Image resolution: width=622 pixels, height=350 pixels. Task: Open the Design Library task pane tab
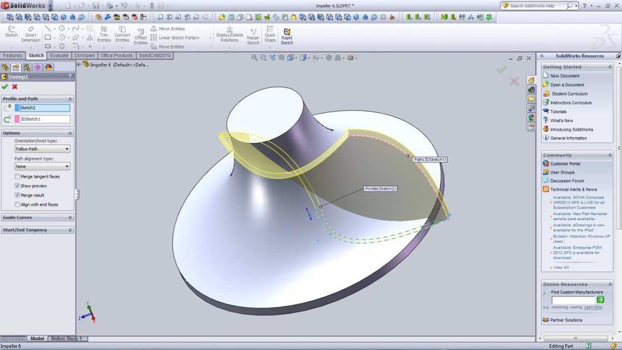[x=531, y=90]
